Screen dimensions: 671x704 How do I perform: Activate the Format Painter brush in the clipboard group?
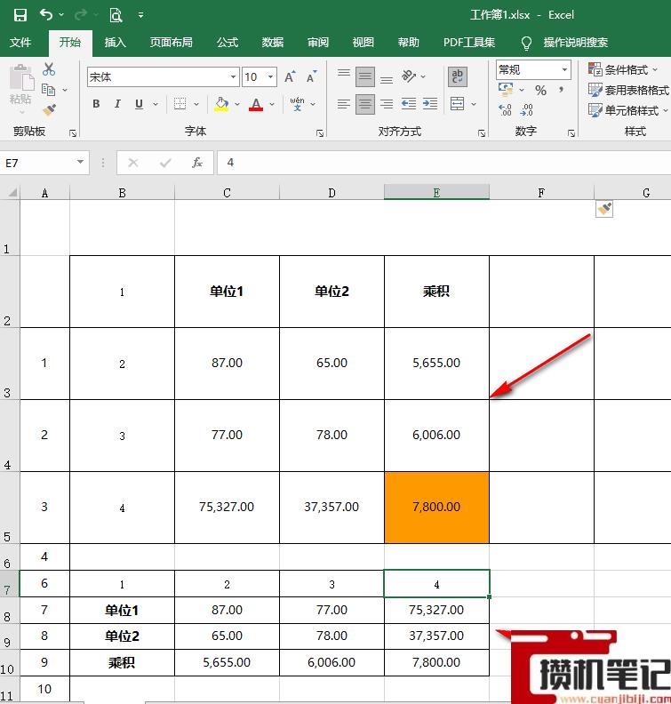coord(49,110)
